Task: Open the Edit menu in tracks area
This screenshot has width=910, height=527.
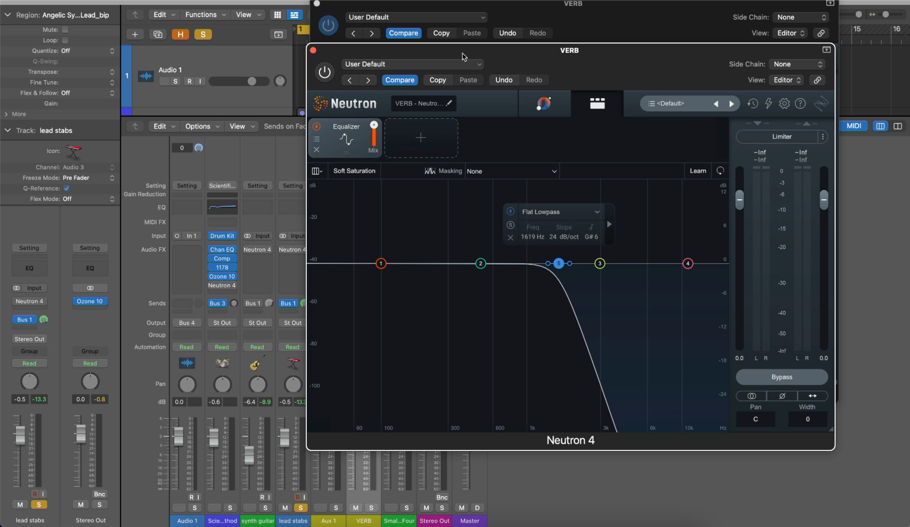Action: [164, 15]
